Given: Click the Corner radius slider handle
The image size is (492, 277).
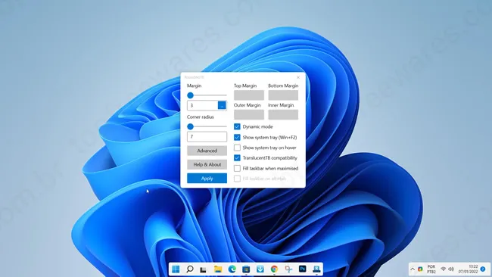Looking at the screenshot, I should click(x=190, y=126).
